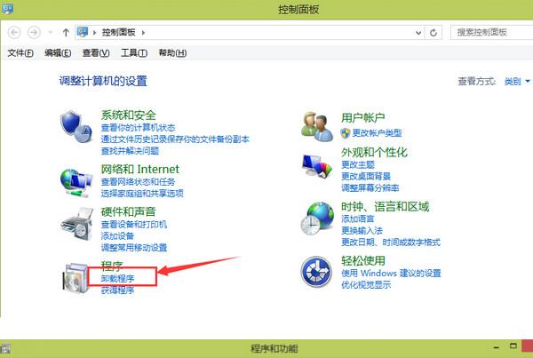533x358 pixels.
Task: Expand the chevron after 控制面板 in breadcrumb
Action: [143, 33]
